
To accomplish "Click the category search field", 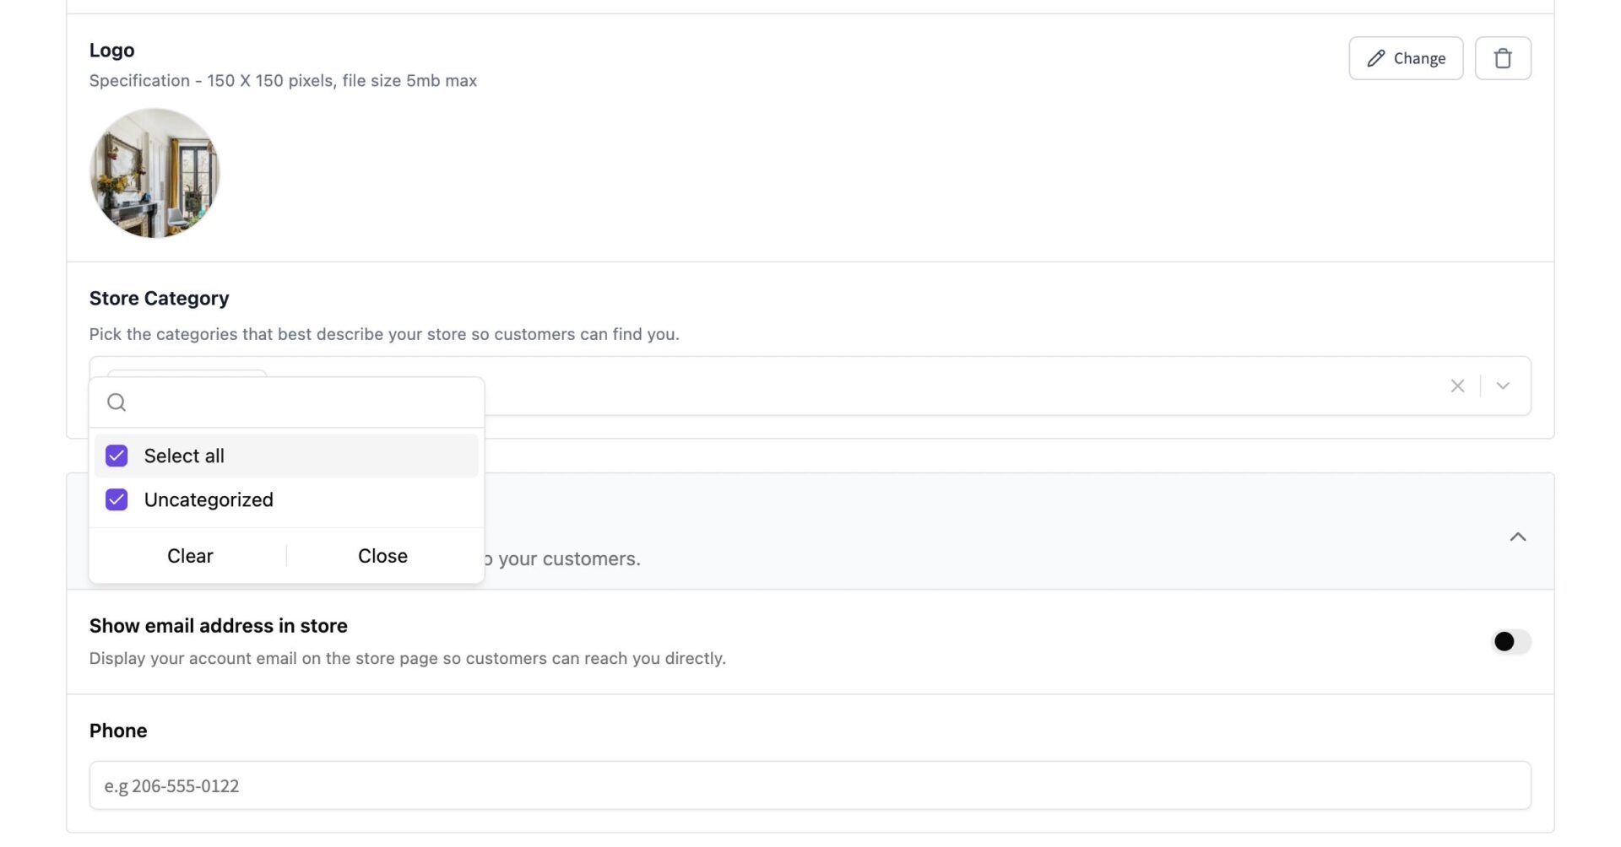I will (x=287, y=402).
